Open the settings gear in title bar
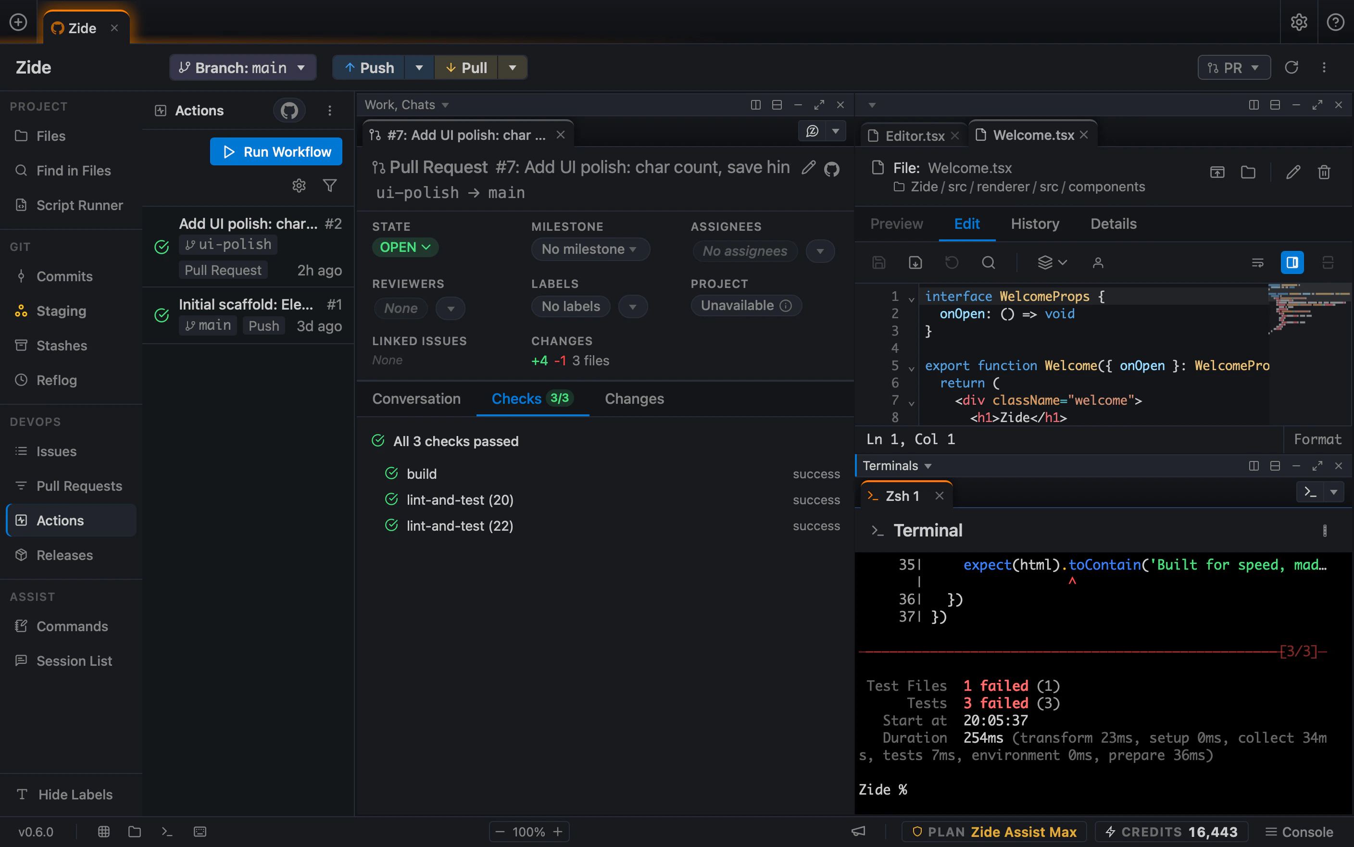 [x=1299, y=22]
